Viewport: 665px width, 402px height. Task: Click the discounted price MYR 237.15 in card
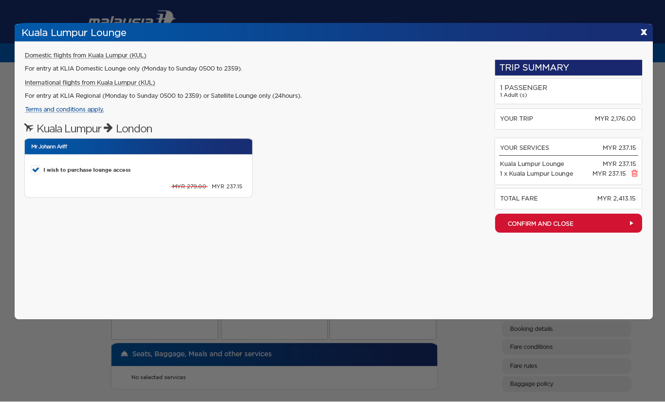coord(227,186)
